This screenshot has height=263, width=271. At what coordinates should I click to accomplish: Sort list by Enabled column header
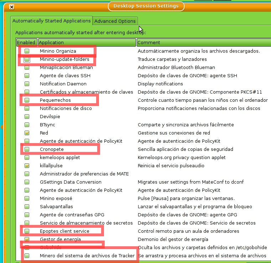click(27, 42)
